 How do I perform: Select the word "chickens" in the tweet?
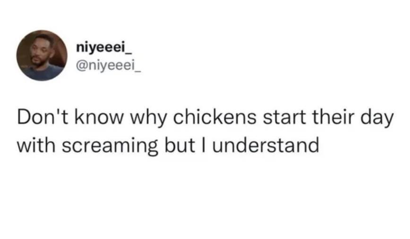point(214,117)
